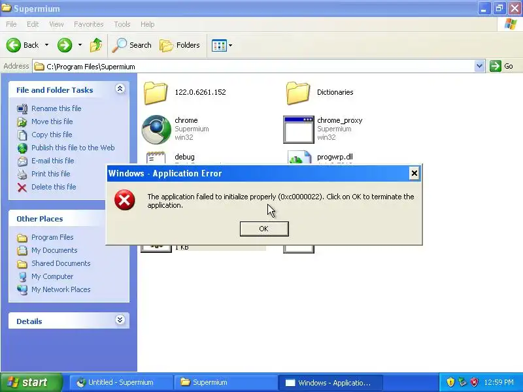The image size is (523, 392).
Task: Click the red X delete icon
Action: pos(22,188)
